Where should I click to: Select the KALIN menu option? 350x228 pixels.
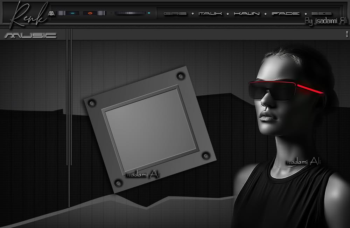pos(247,14)
